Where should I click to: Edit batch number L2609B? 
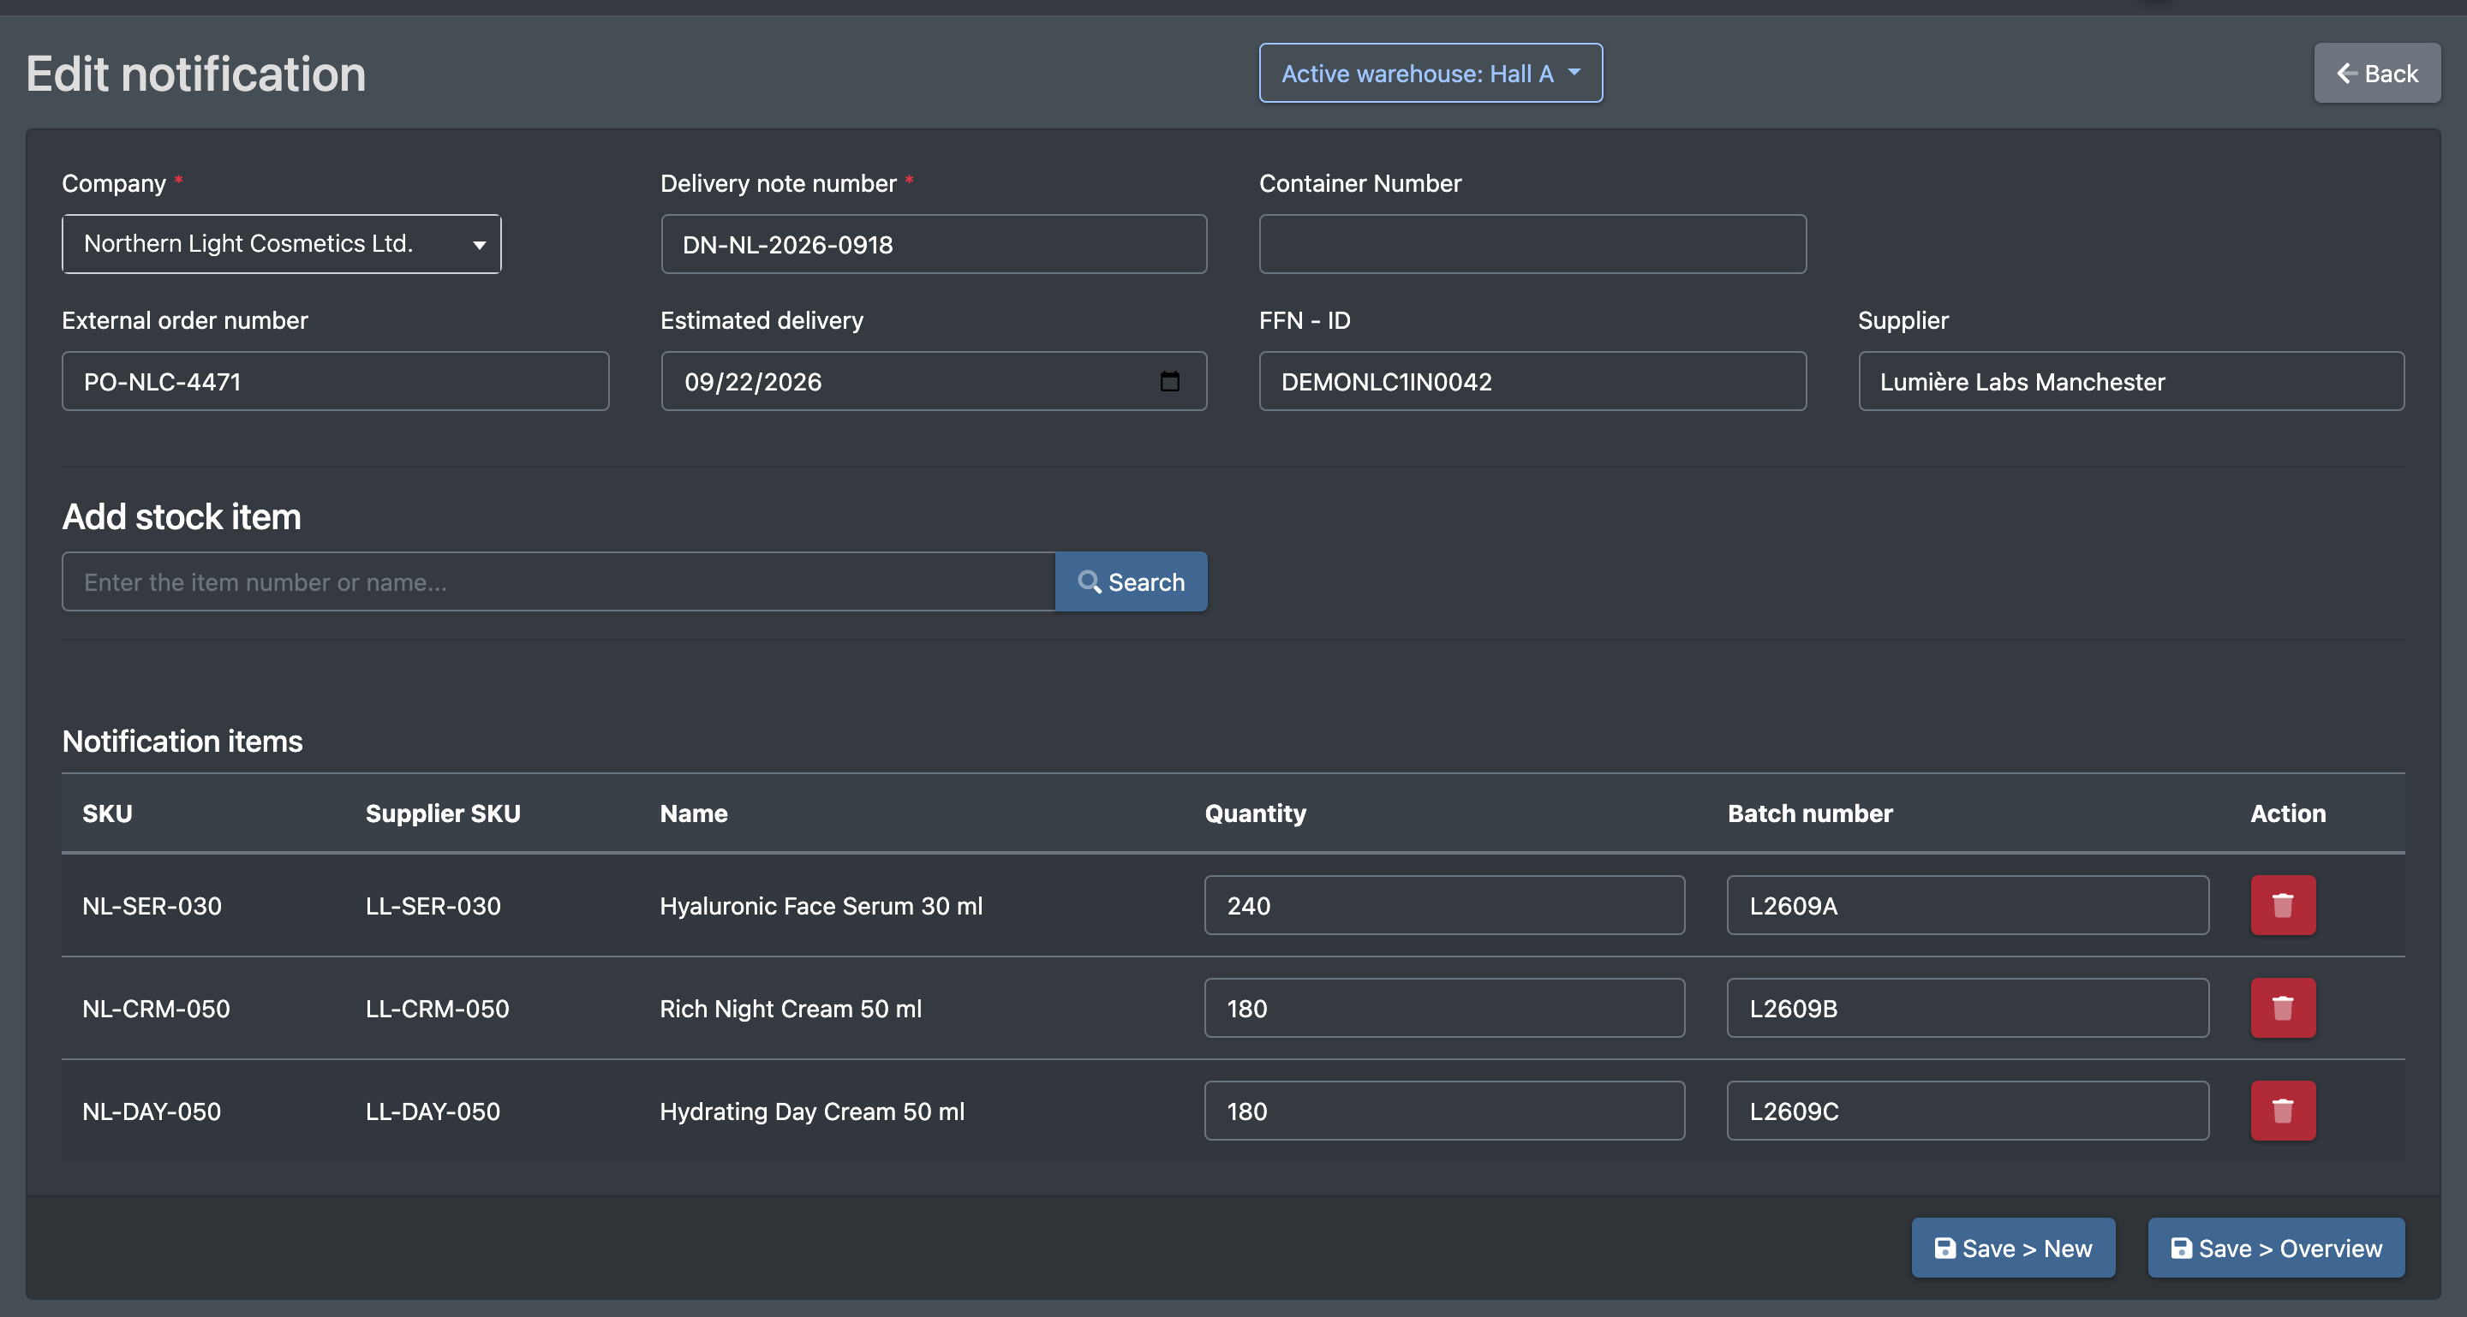1967,1007
